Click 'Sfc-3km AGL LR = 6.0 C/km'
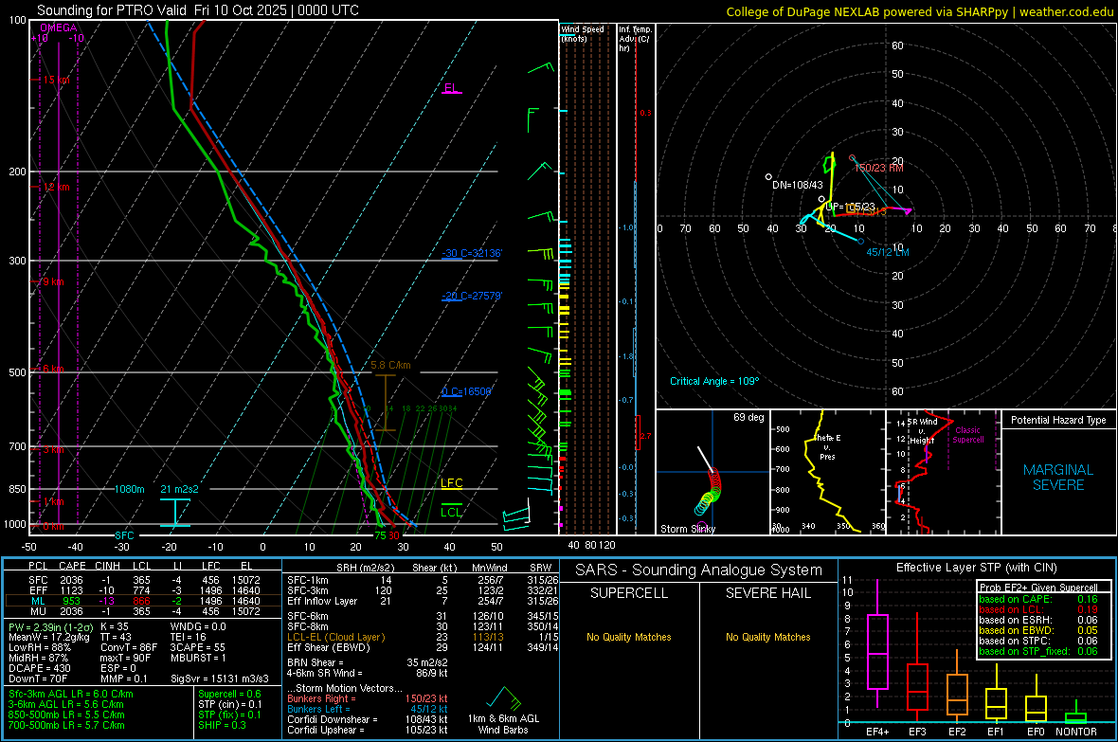The image size is (1118, 742). tap(71, 695)
